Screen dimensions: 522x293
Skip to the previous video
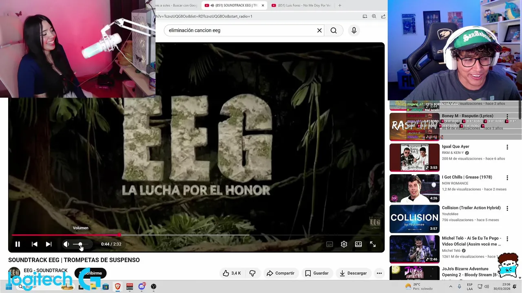34,244
